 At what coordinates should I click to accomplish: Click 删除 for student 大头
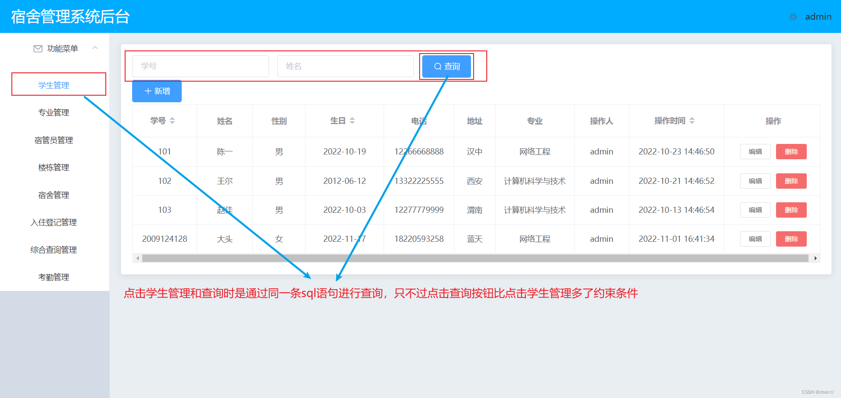tap(791, 239)
